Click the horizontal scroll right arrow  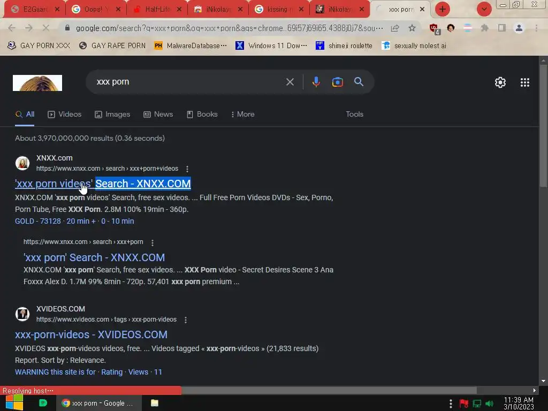click(x=535, y=390)
